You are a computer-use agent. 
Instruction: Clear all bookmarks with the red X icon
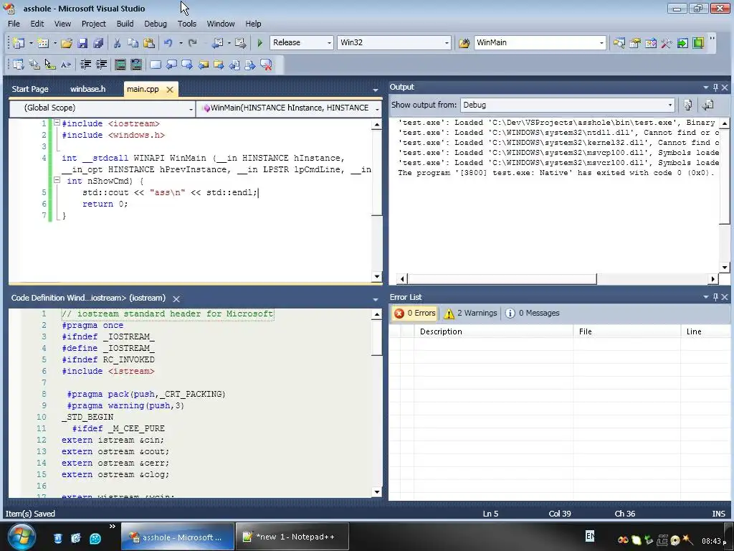pyautogui.click(x=266, y=65)
